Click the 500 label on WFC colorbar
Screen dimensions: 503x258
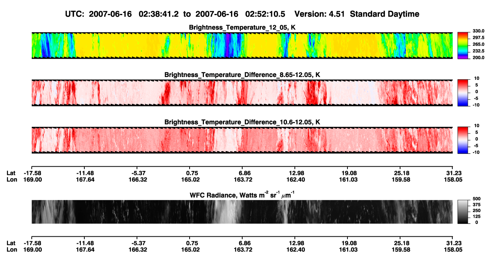476,199
